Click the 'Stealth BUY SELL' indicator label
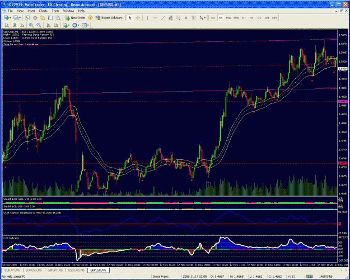 tap(22, 199)
